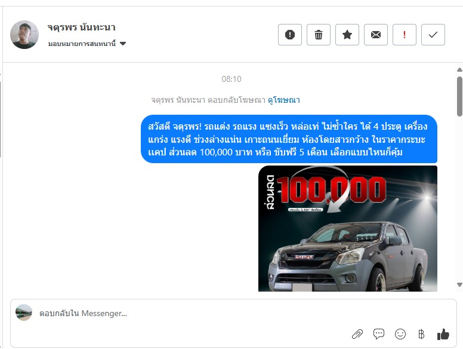Screen dimensions: 463x349
Task: Open จตุรพร นันทะนา profile picture
Action: pyautogui.click(x=24, y=35)
